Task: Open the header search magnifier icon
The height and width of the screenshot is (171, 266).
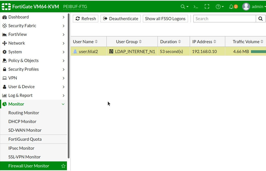Action: point(183,6)
